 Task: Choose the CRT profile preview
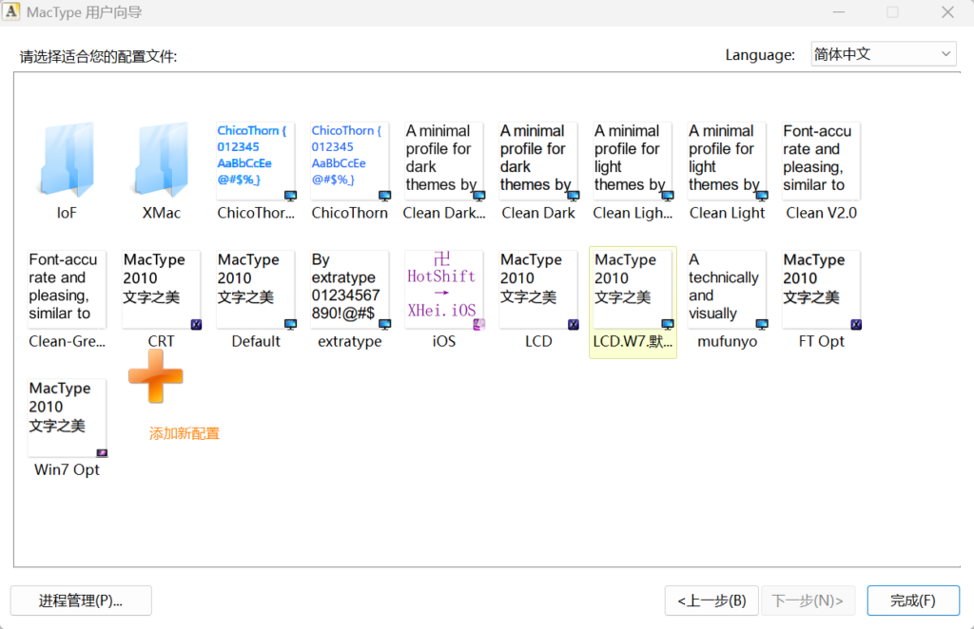click(162, 290)
